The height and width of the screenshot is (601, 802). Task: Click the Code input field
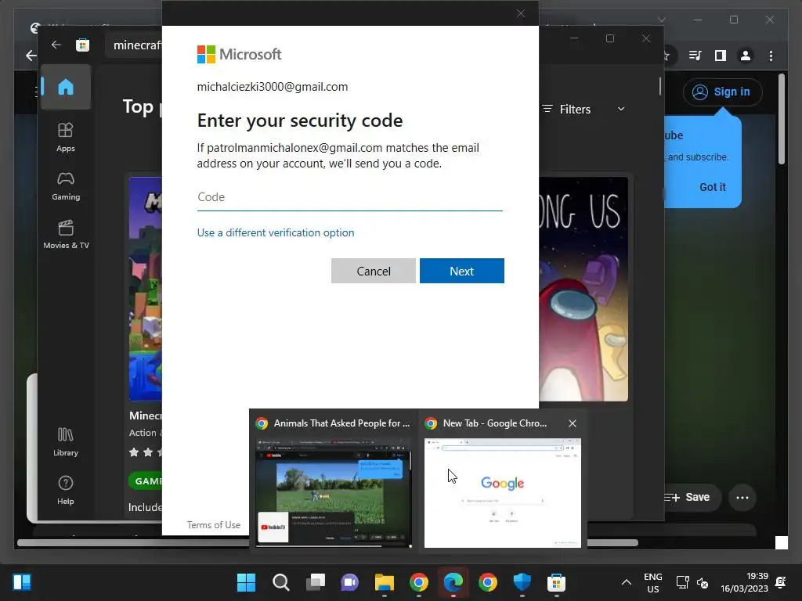click(350, 197)
